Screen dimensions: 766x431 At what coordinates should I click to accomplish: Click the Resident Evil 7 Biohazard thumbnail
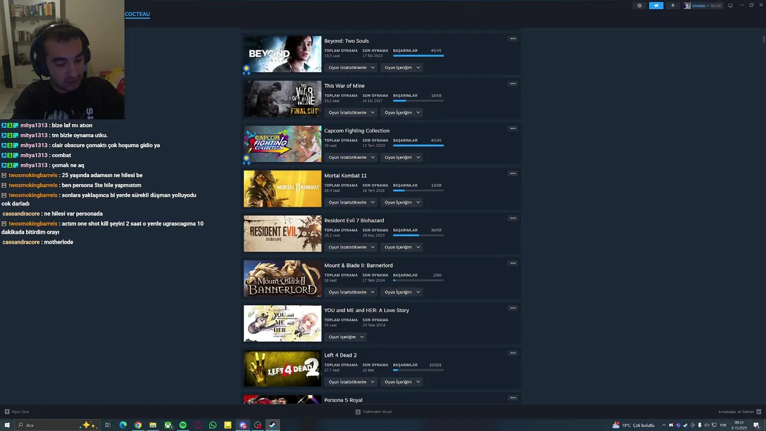[x=282, y=233]
